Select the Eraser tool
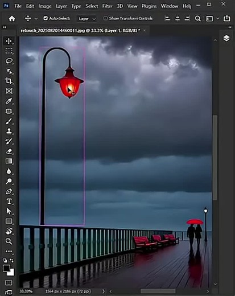 point(9,151)
